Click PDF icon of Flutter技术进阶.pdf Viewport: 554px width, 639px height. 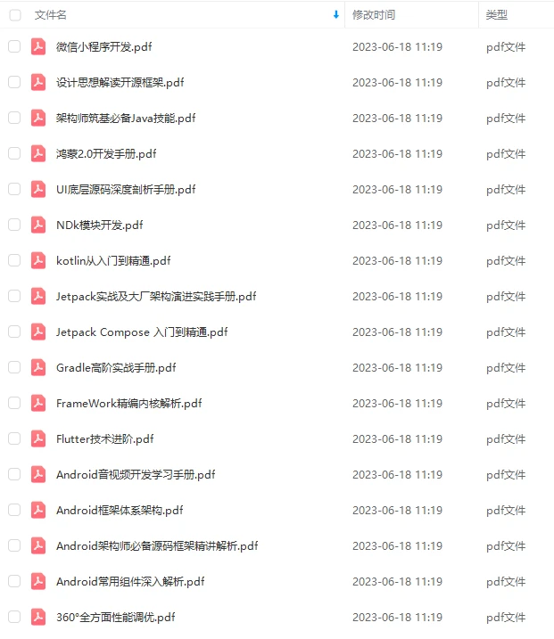pyautogui.click(x=38, y=438)
